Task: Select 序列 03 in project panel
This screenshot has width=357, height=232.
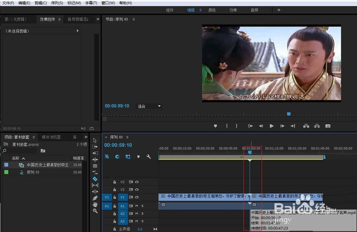Action: click(x=33, y=172)
